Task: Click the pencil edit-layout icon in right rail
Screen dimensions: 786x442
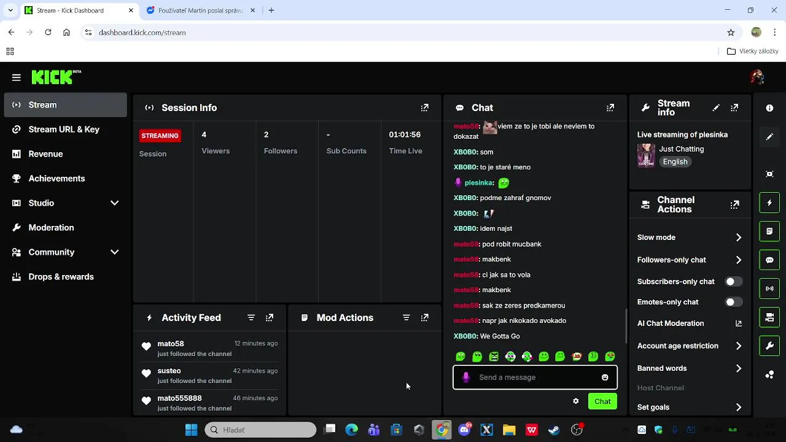Action: (x=769, y=137)
